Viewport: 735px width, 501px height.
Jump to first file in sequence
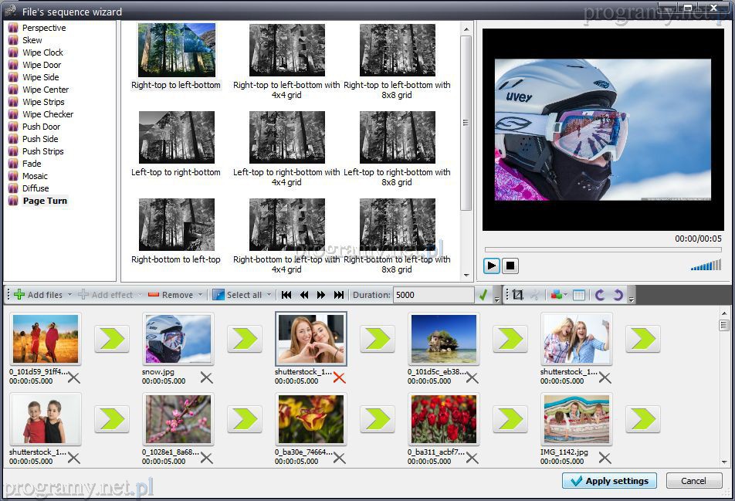click(x=286, y=295)
